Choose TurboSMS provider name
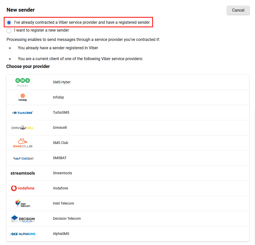Viewport: 255px width, 245px height. [x=61, y=112]
